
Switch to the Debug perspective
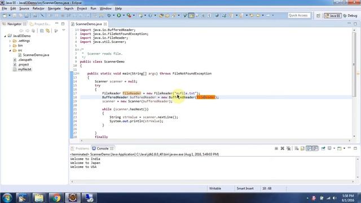(x=350, y=16)
